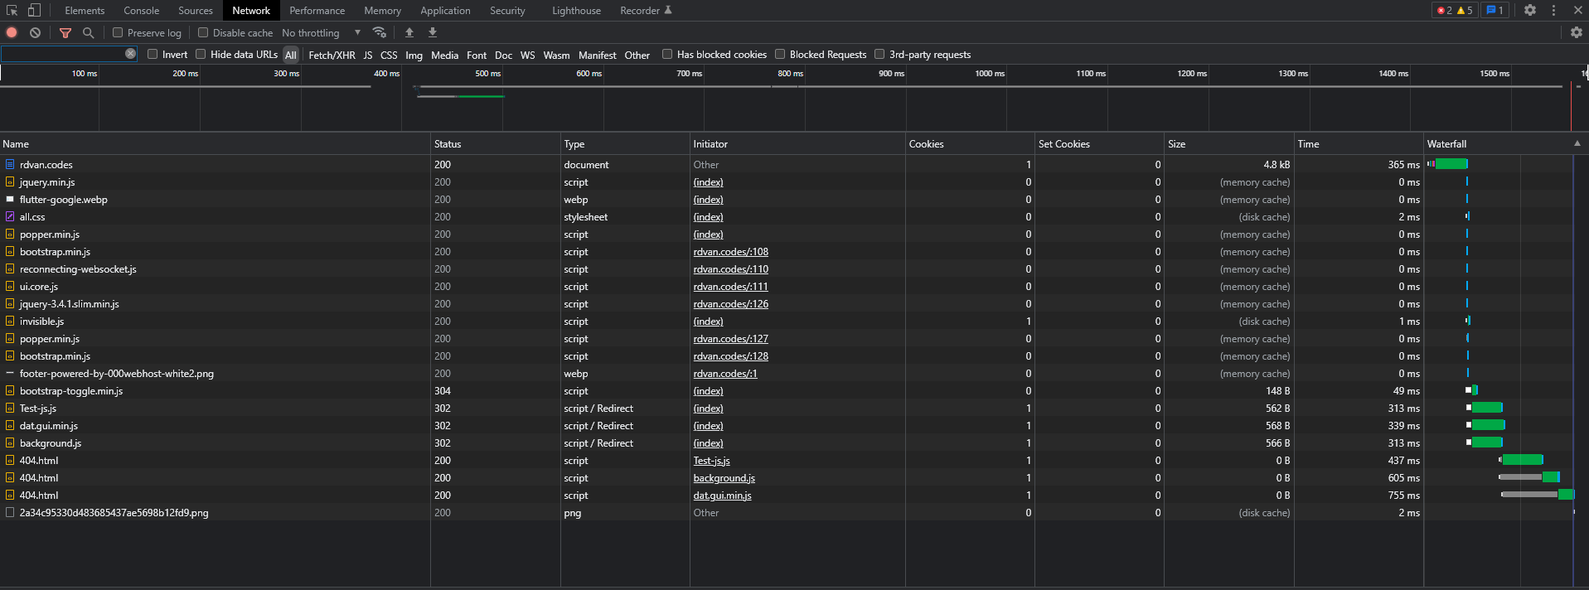1589x590 pixels.
Task: Click the 500 ms overview timeline marker
Action: click(x=487, y=73)
